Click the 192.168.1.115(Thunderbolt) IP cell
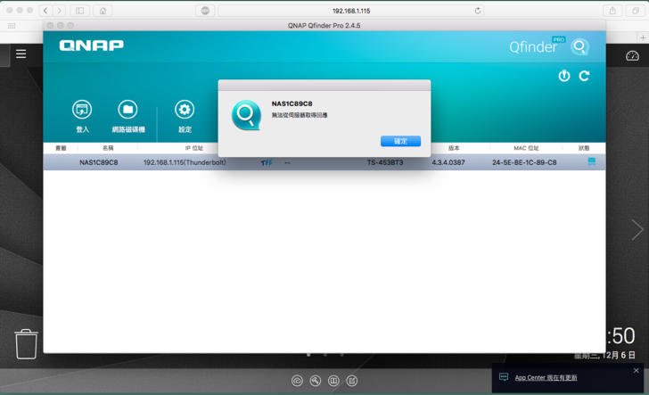Viewport: 649px width, 395px height. point(185,162)
